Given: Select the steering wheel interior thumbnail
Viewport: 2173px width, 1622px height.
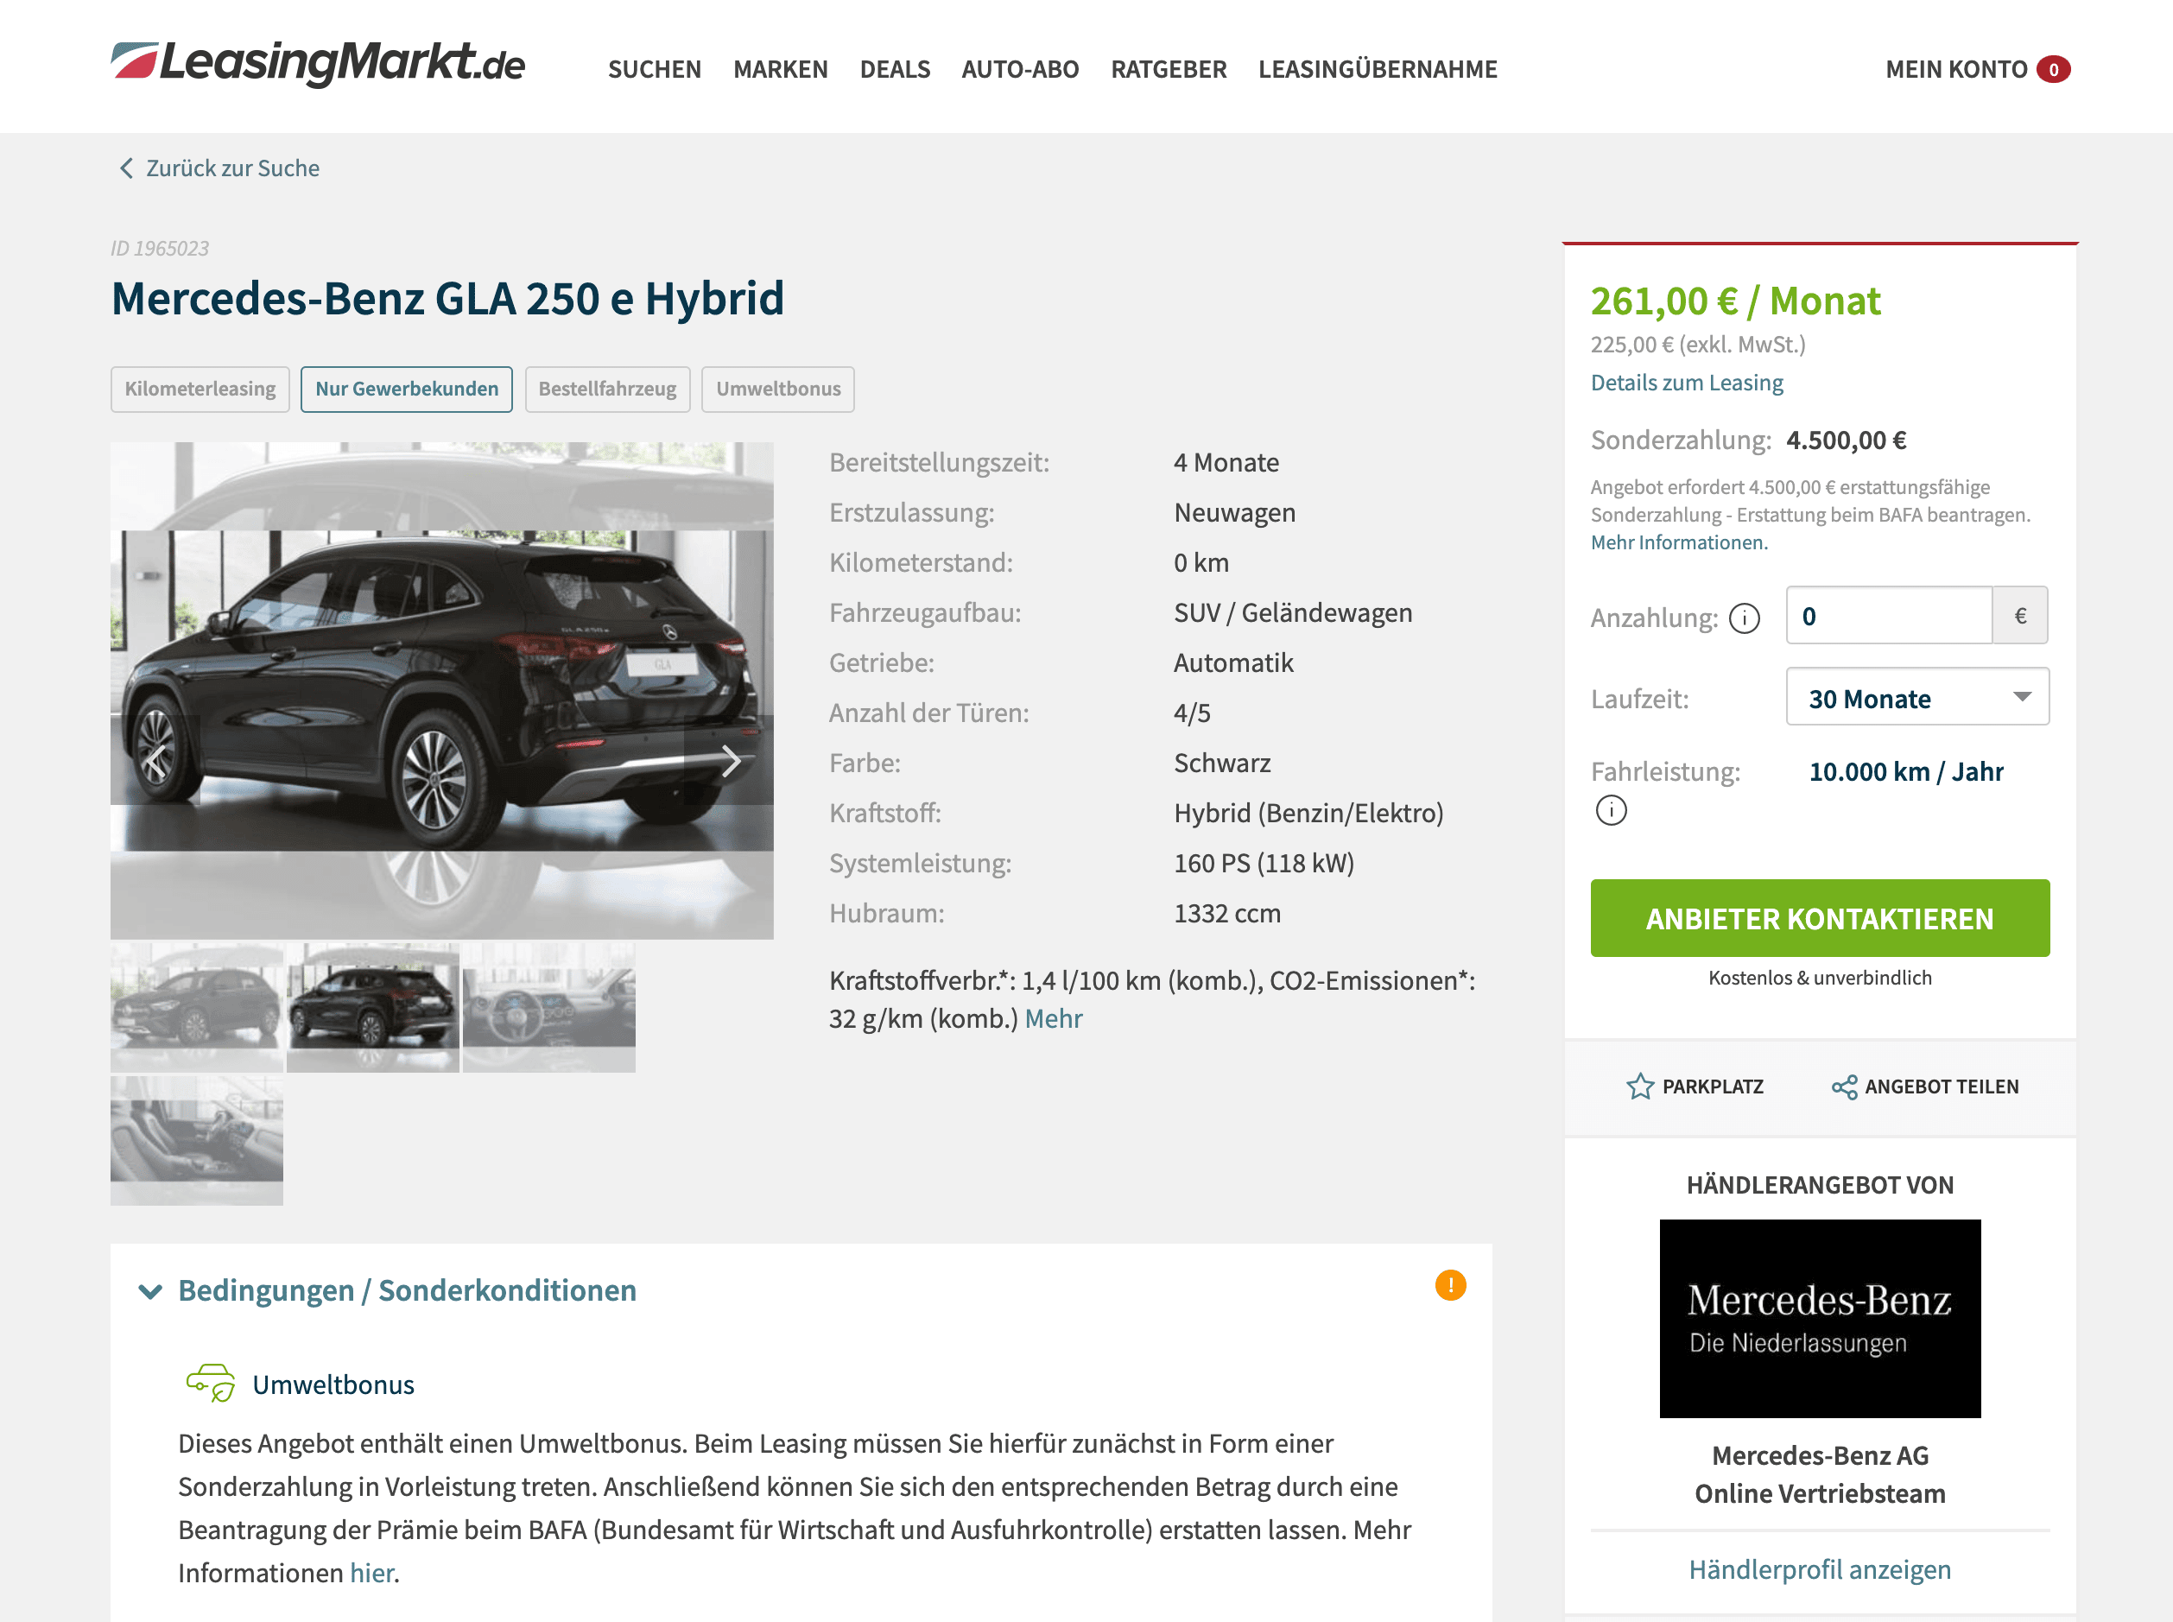Looking at the screenshot, I should [549, 1007].
